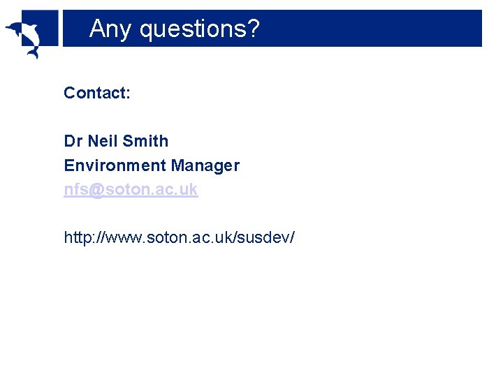Select the "Contact:" label
Image resolution: width=503 pixels, height=377 pixels.
tap(97, 93)
